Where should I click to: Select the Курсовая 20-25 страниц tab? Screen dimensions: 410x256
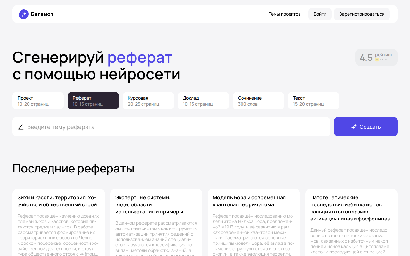point(148,101)
